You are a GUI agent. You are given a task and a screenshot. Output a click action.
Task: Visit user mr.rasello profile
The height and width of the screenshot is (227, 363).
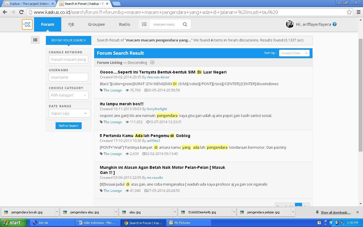tap(155, 178)
